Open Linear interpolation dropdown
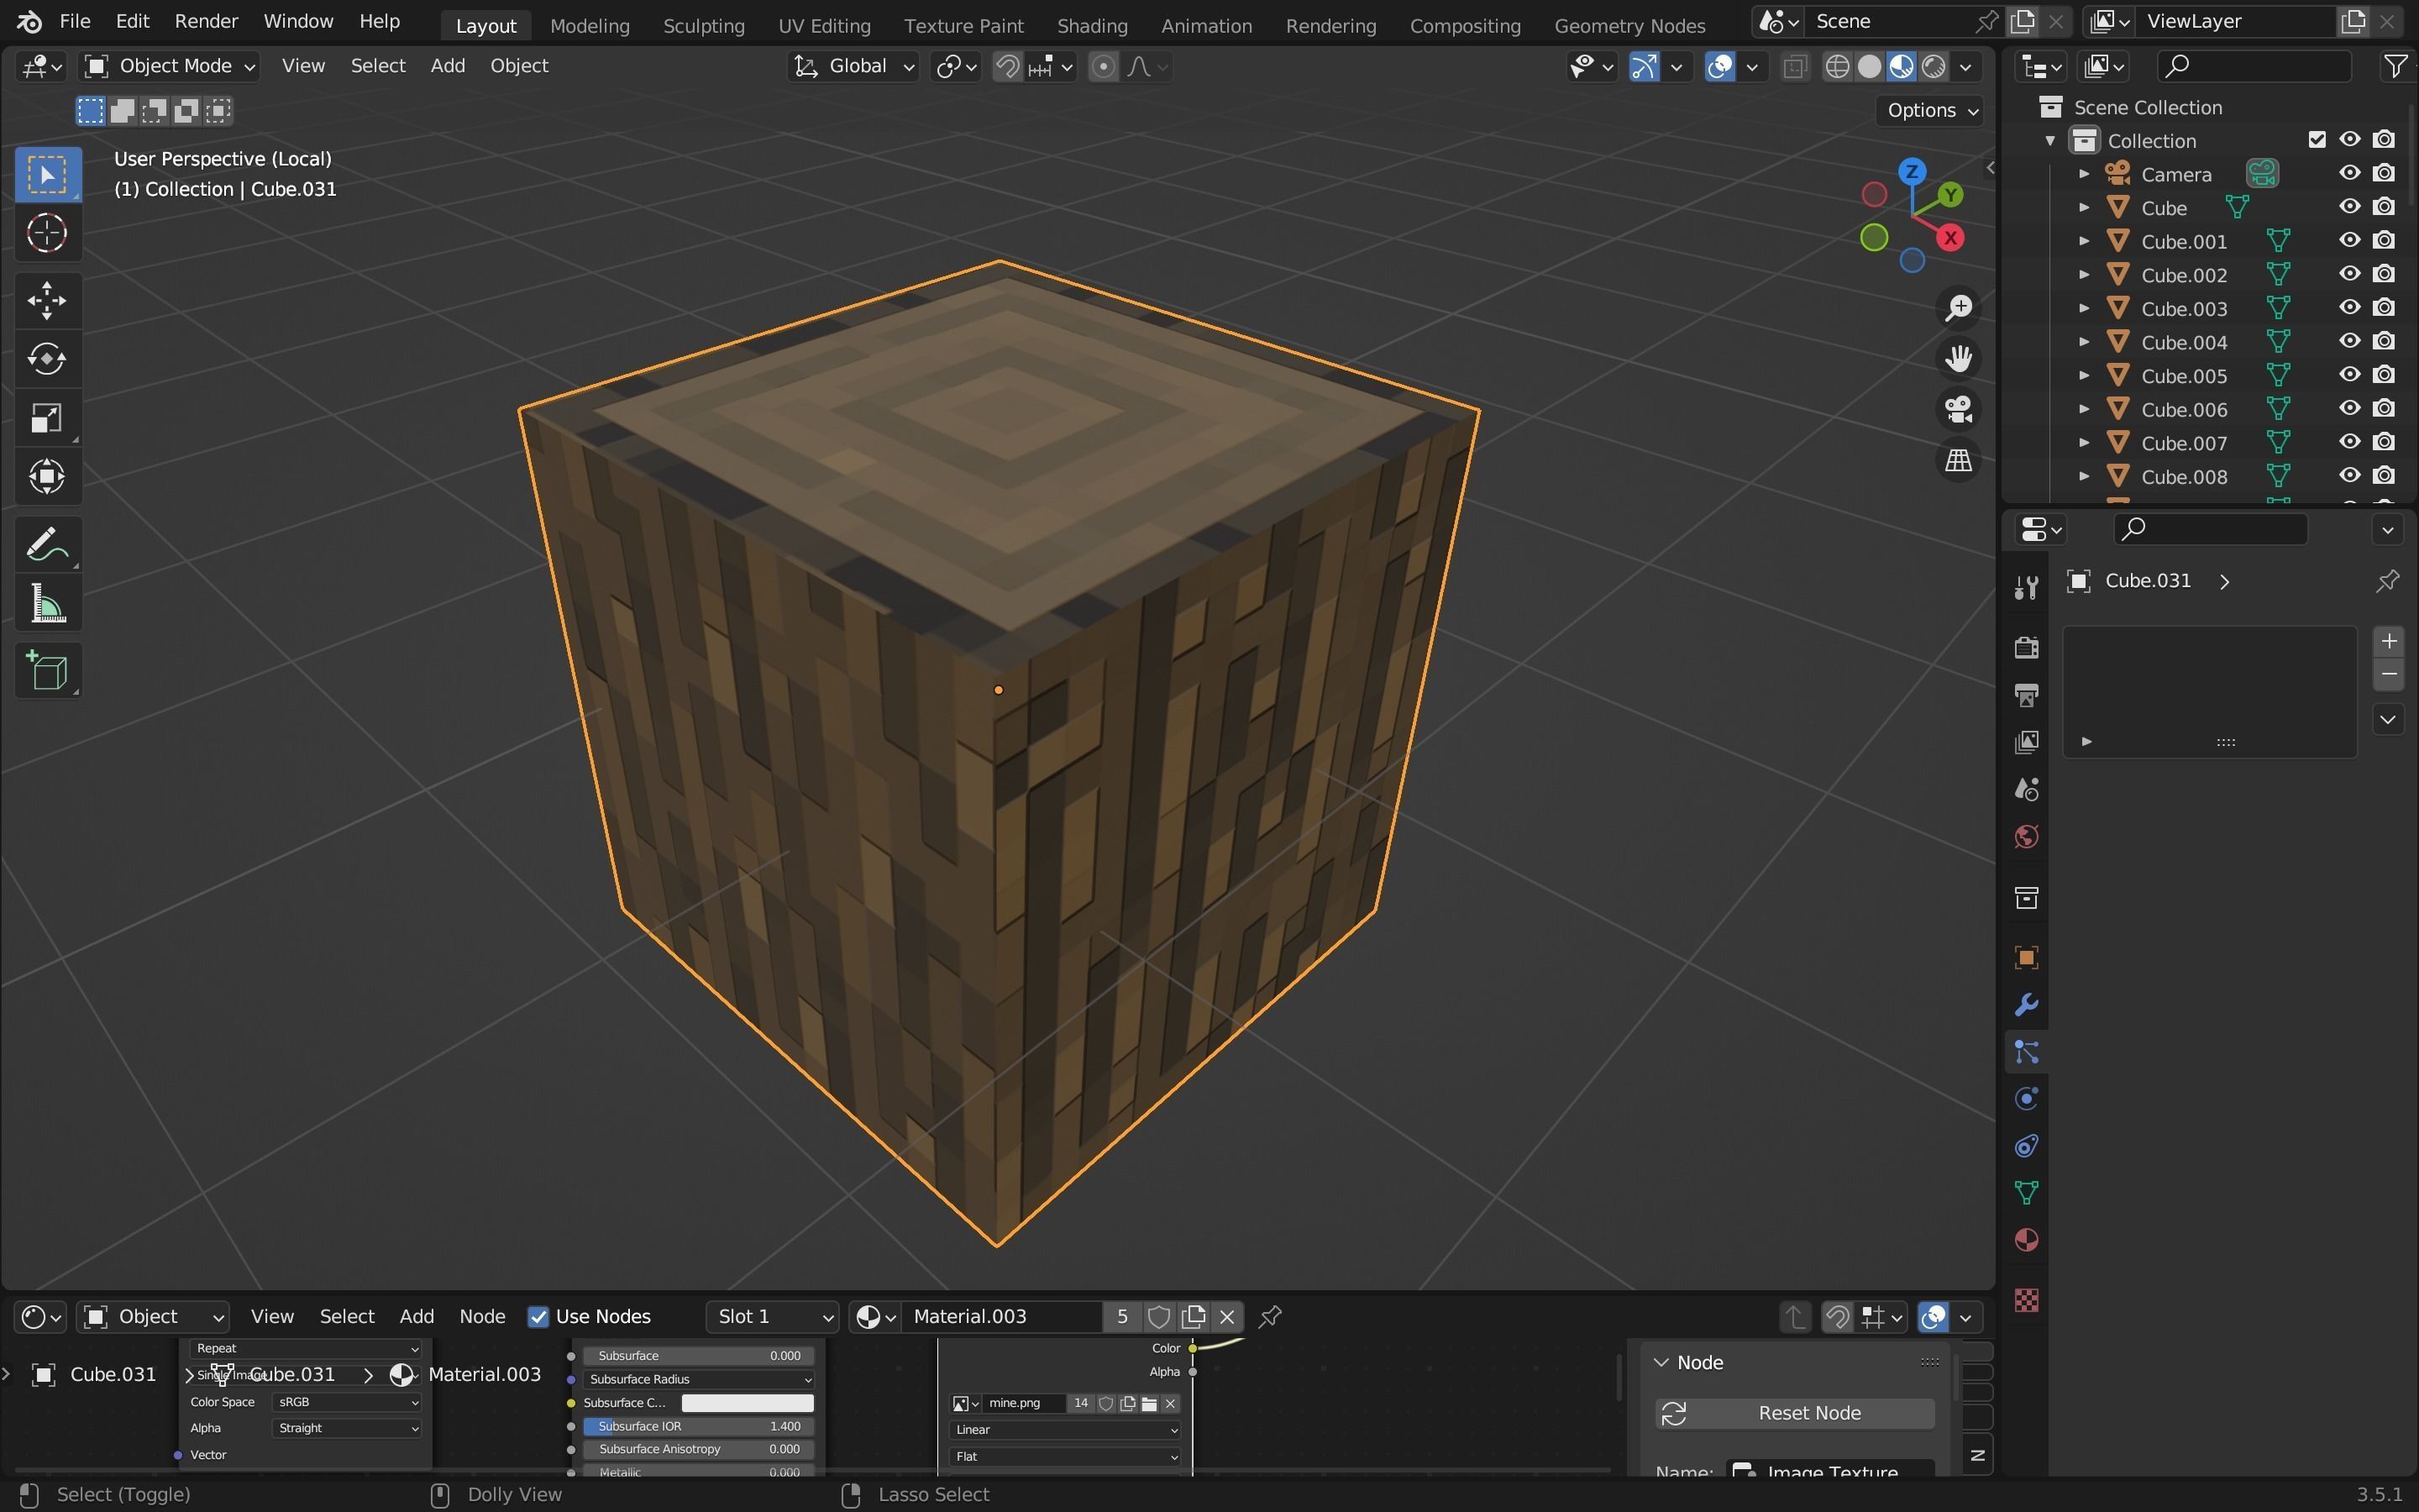 pos(1064,1430)
